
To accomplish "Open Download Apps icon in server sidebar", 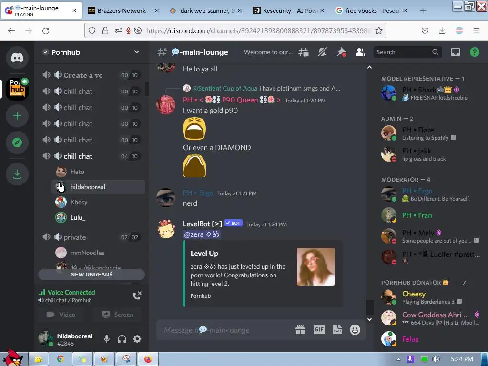I will tap(17, 174).
